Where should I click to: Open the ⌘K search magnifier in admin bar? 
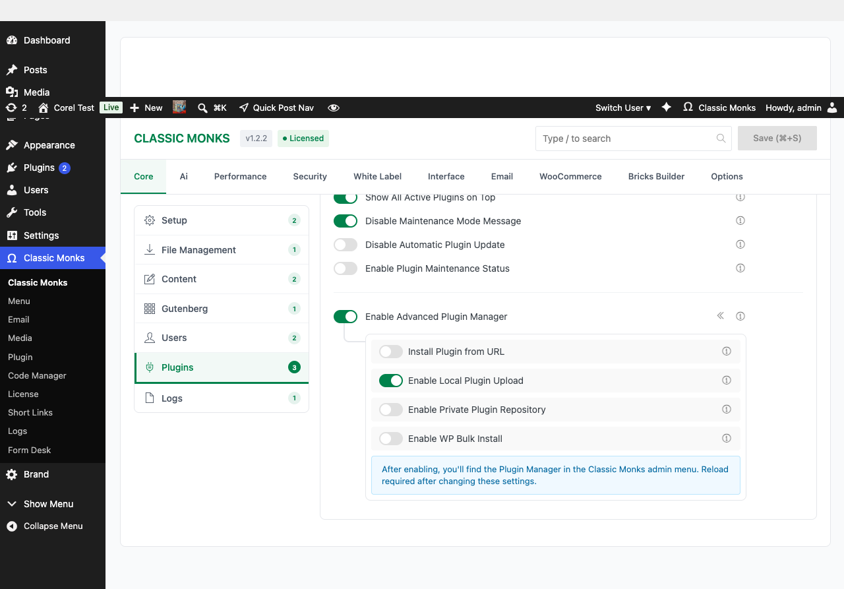(203, 108)
